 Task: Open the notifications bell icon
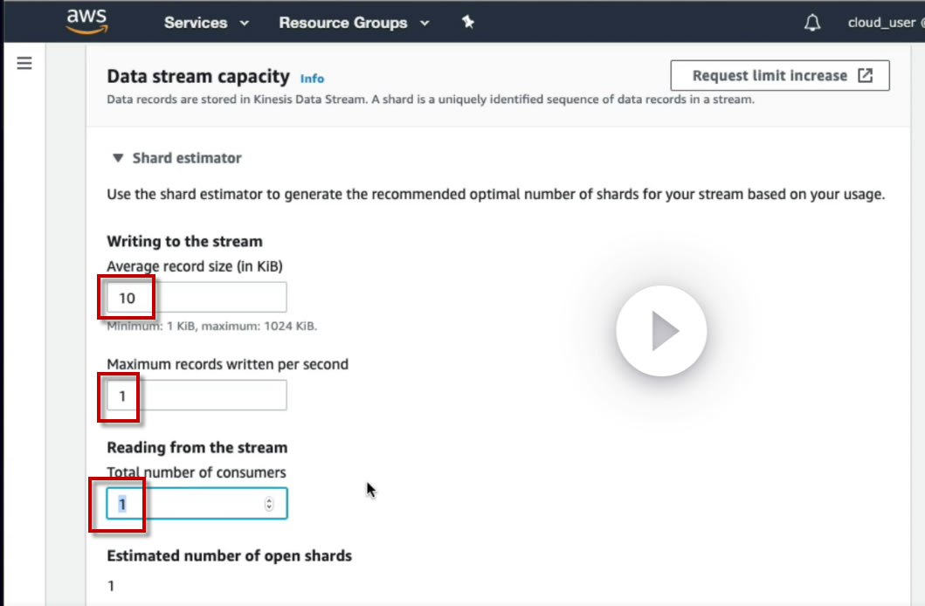pos(812,23)
